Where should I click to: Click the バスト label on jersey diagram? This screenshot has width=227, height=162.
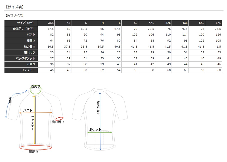pos(28,110)
